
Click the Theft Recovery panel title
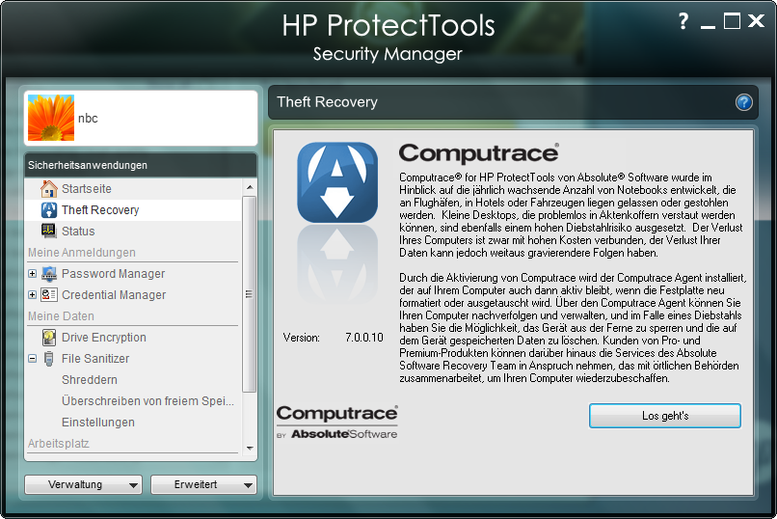pyautogui.click(x=327, y=102)
